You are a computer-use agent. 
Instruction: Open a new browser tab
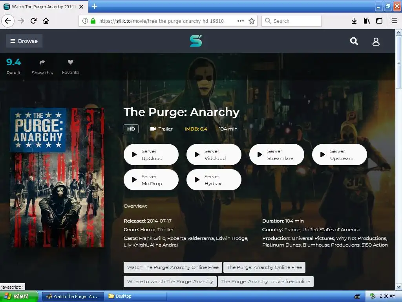tap(95, 6)
